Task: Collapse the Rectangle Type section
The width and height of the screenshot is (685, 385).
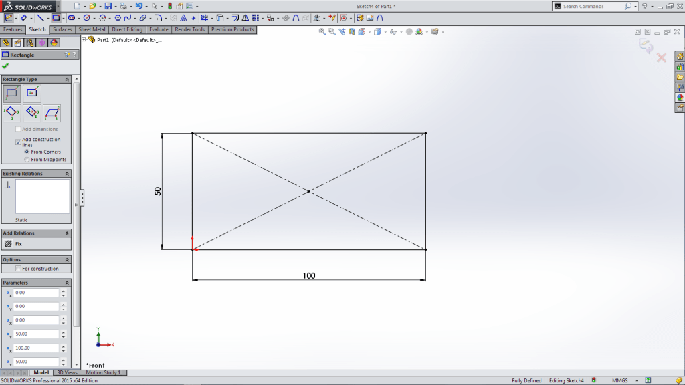Action: pos(67,80)
